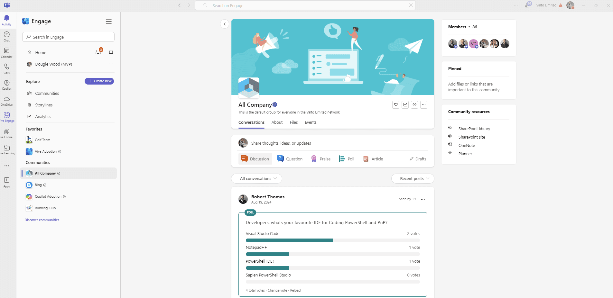Image resolution: width=613 pixels, height=298 pixels.
Task: Open more options on Robert Thomas post
Action: (x=423, y=199)
